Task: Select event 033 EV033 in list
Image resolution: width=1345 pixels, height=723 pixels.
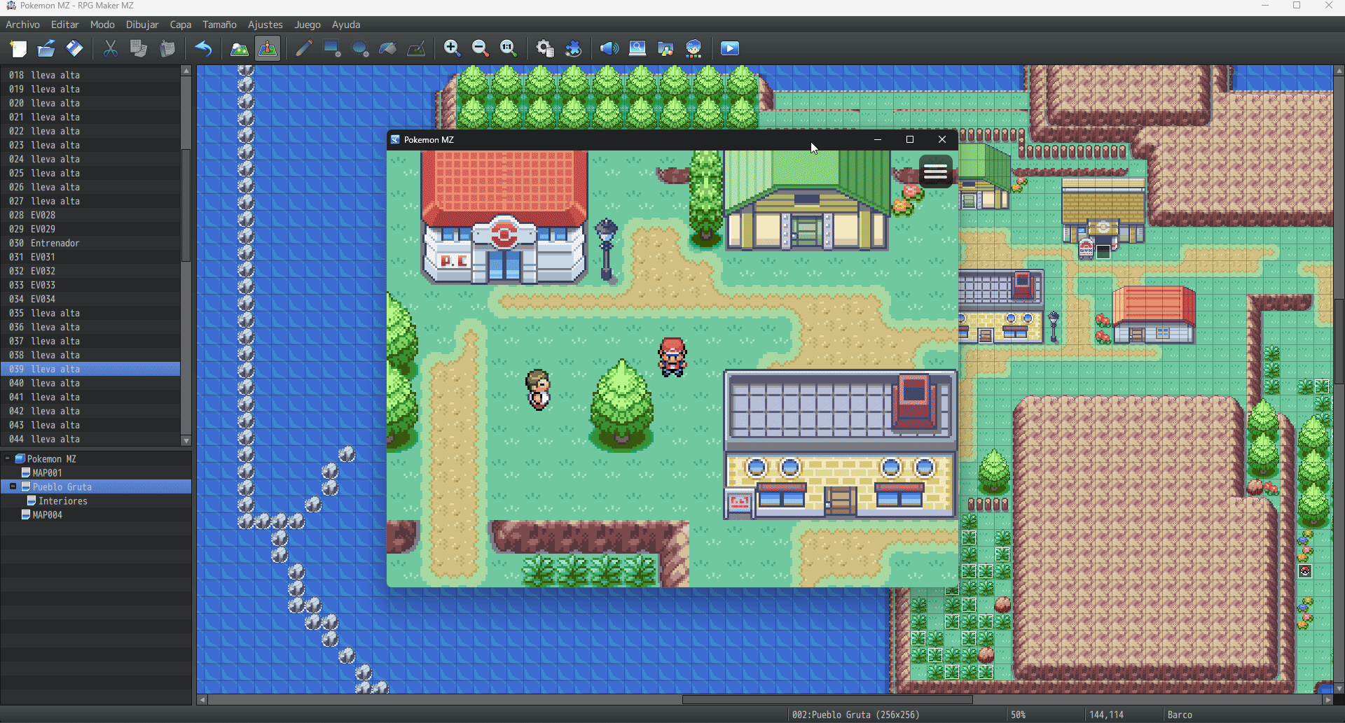Action: click(x=90, y=285)
